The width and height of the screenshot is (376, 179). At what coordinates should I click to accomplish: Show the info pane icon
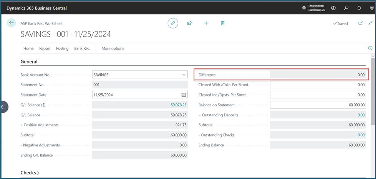pos(370,48)
